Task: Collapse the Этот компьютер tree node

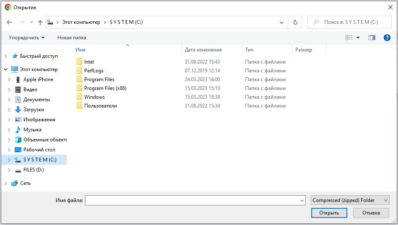Action: 6,69
